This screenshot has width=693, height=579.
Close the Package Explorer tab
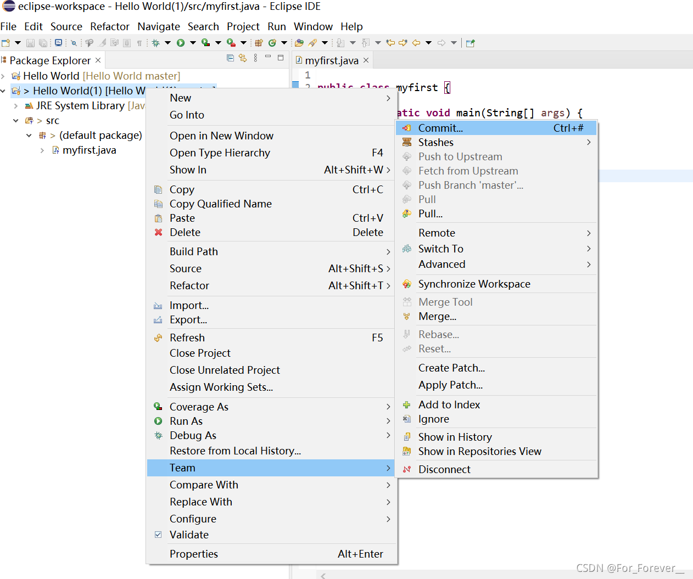(98, 60)
